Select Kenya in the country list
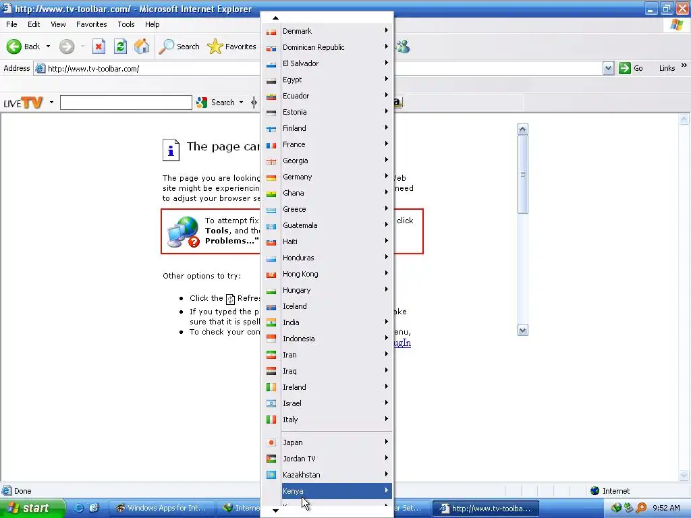 coord(337,491)
